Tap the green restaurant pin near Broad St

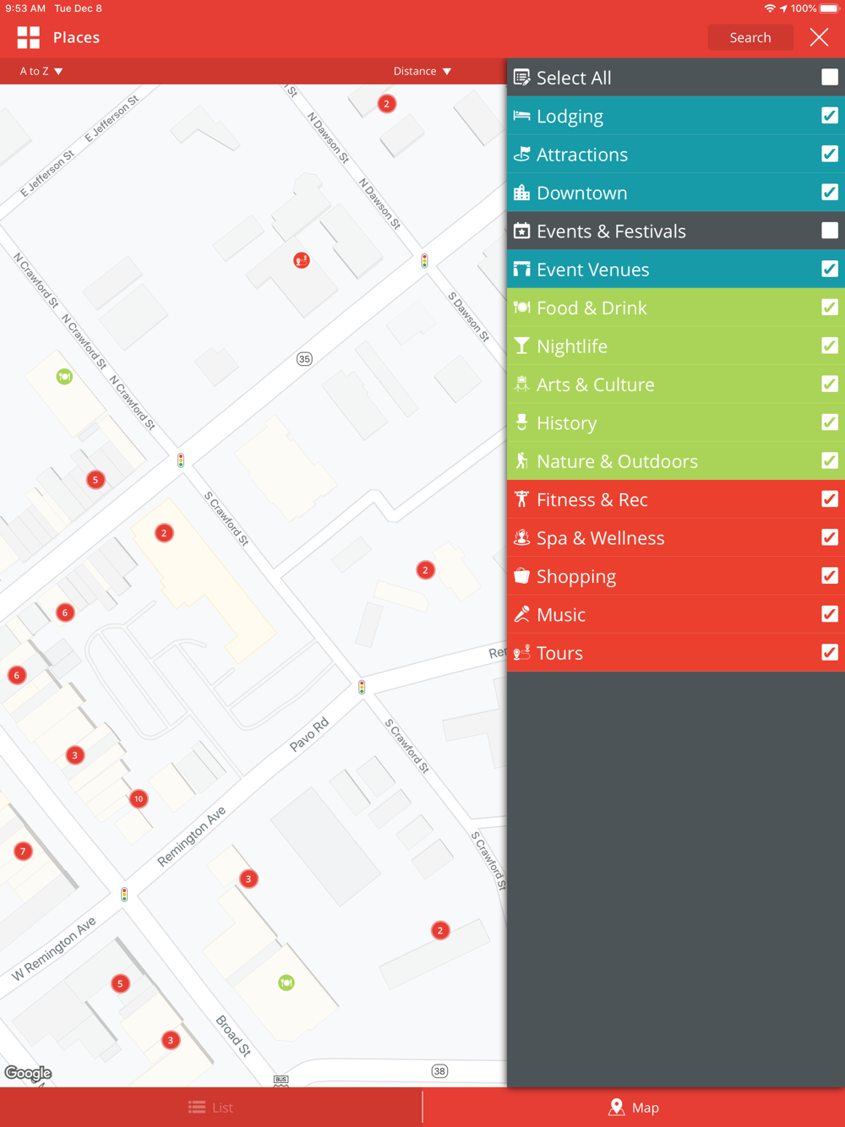[x=286, y=983]
